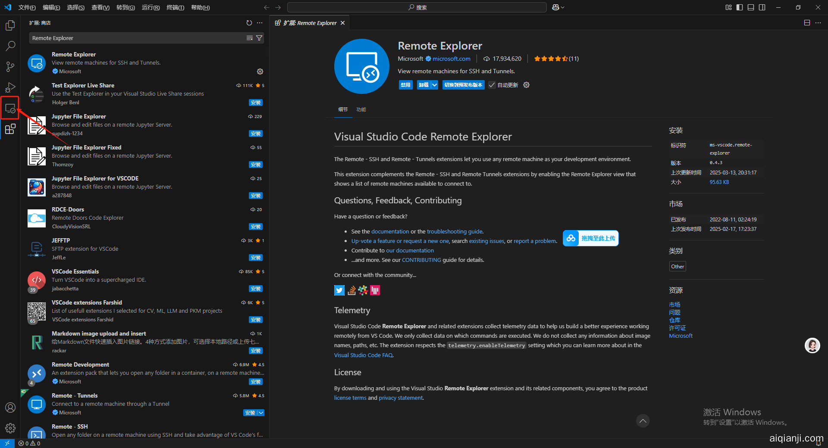This screenshot has height=448, width=828.
Task: Open the Remote Explorer activity bar icon
Action: tap(10, 109)
